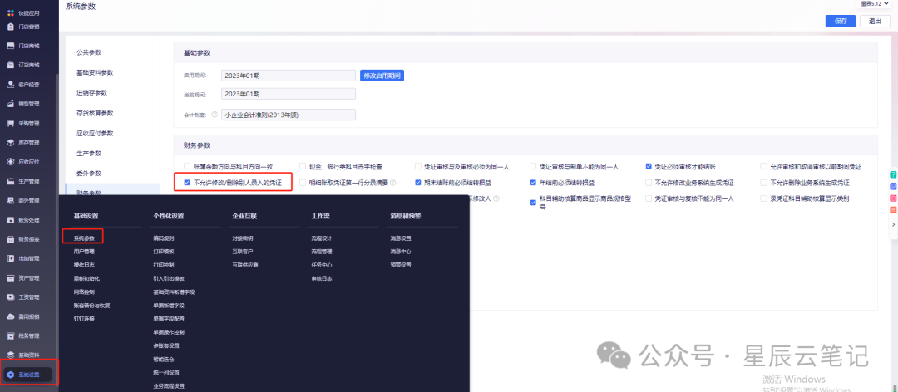This screenshot has height=392, width=898.
Task: Enable 凭证审核与反审核必须为同一人
Action: [418, 167]
